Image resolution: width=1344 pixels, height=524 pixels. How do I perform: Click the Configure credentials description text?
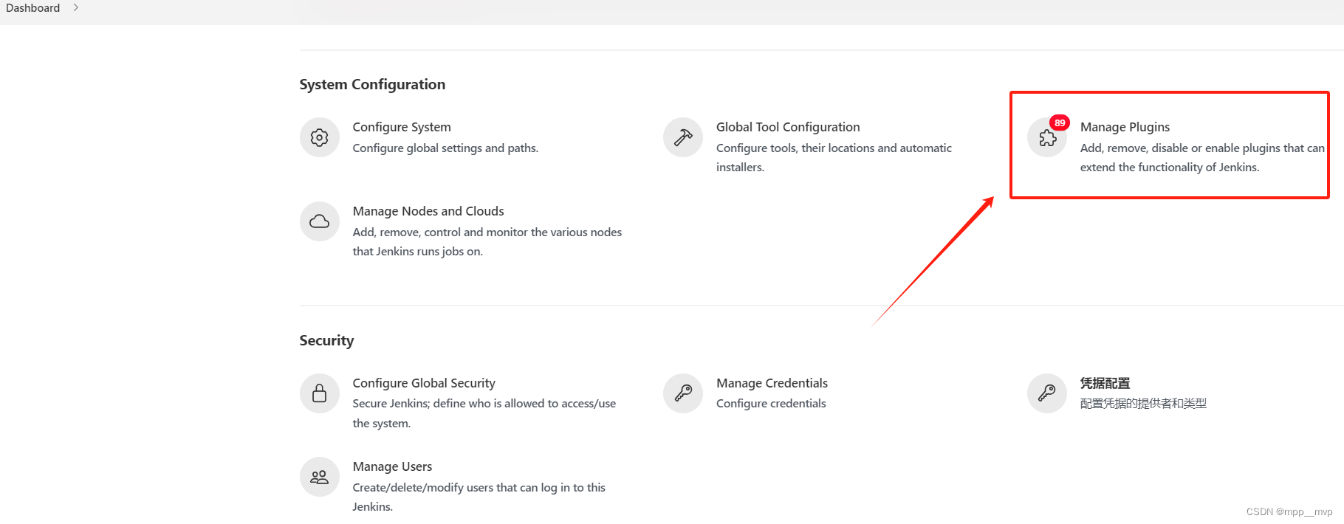771,404
